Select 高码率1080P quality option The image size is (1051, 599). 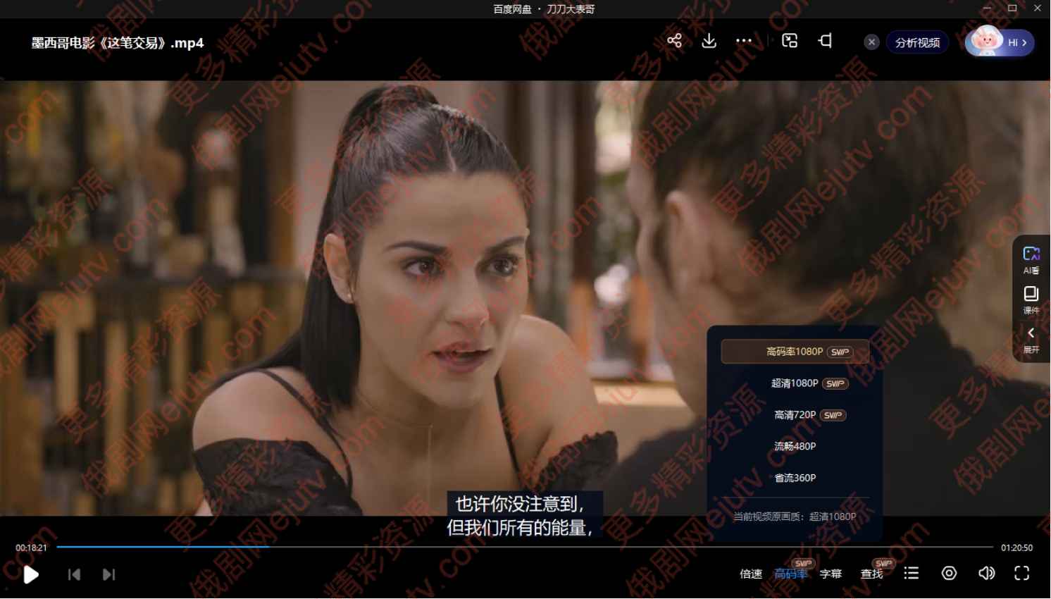[795, 352]
